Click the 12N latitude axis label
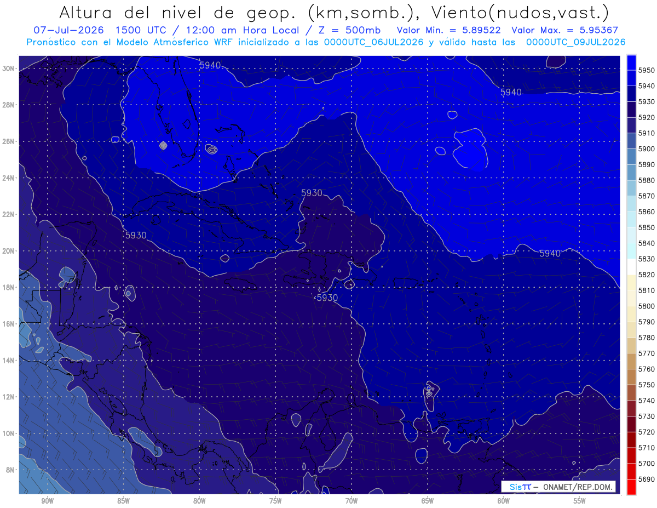The height and width of the screenshot is (508, 657). click(x=9, y=397)
